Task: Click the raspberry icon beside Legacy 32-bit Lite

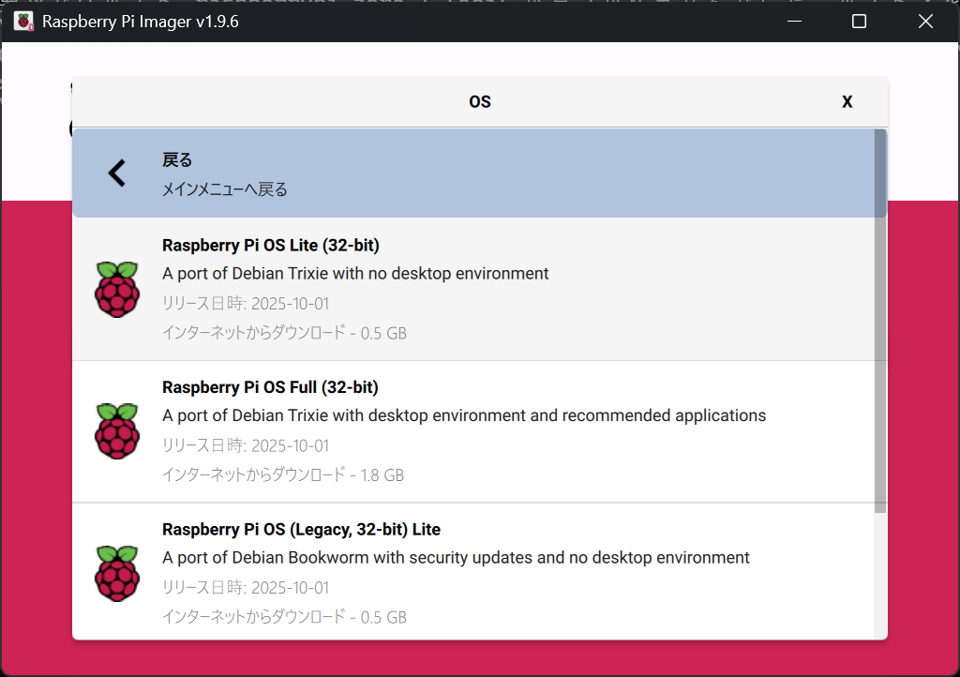Action: click(117, 573)
